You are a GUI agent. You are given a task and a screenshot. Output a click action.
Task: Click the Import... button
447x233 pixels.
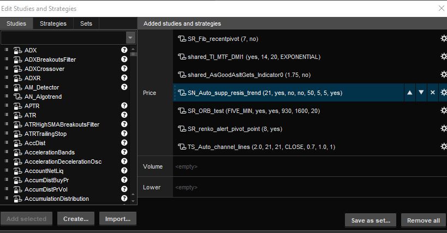[117, 219]
